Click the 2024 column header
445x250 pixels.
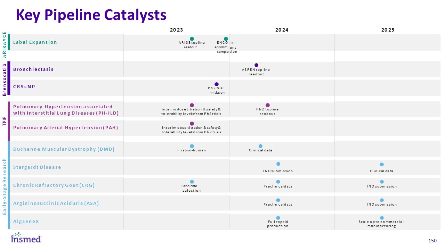coord(282,30)
